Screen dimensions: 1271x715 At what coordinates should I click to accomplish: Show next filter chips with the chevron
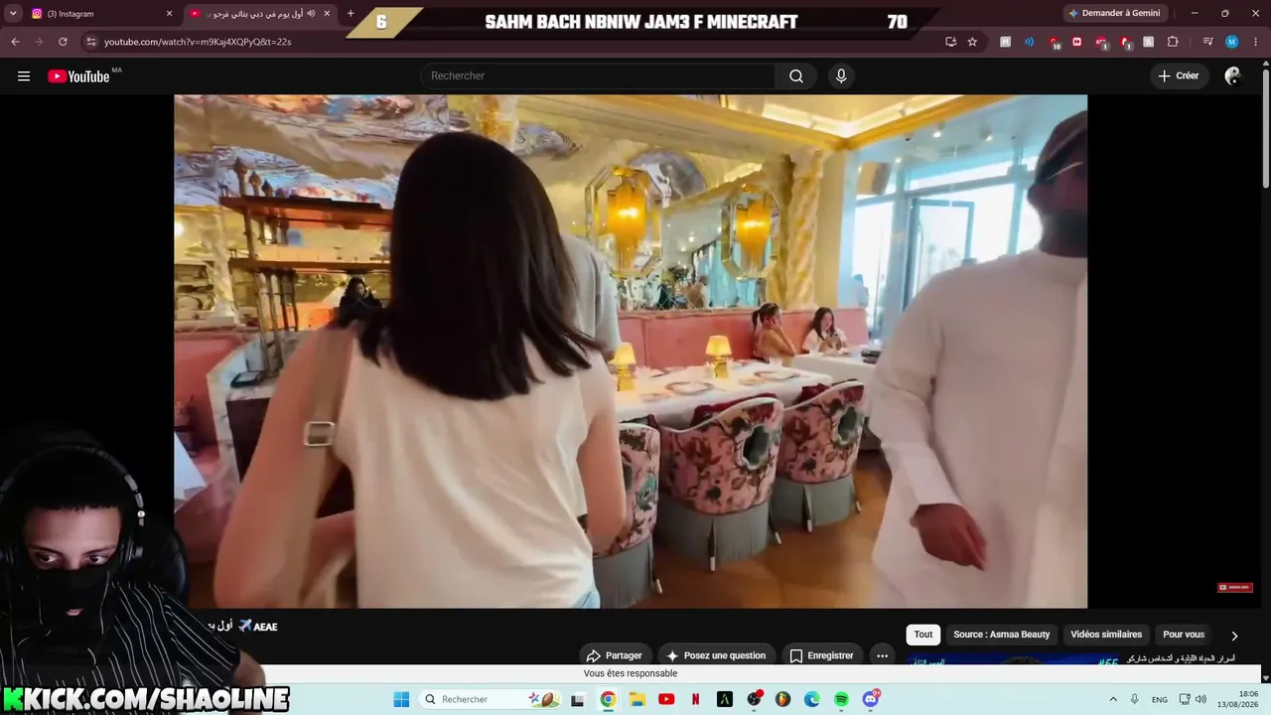click(x=1234, y=636)
